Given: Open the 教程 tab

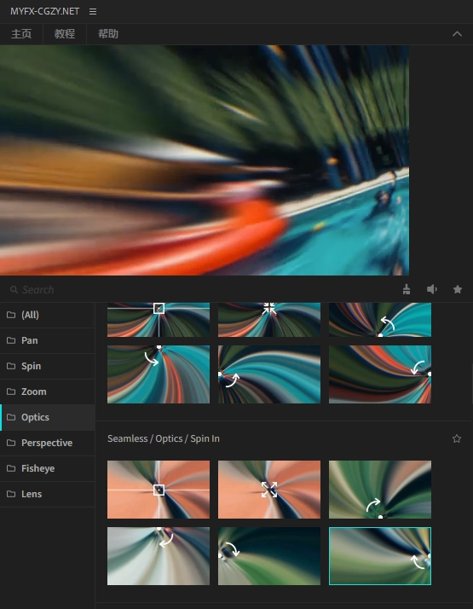Looking at the screenshot, I should pyautogui.click(x=65, y=34).
